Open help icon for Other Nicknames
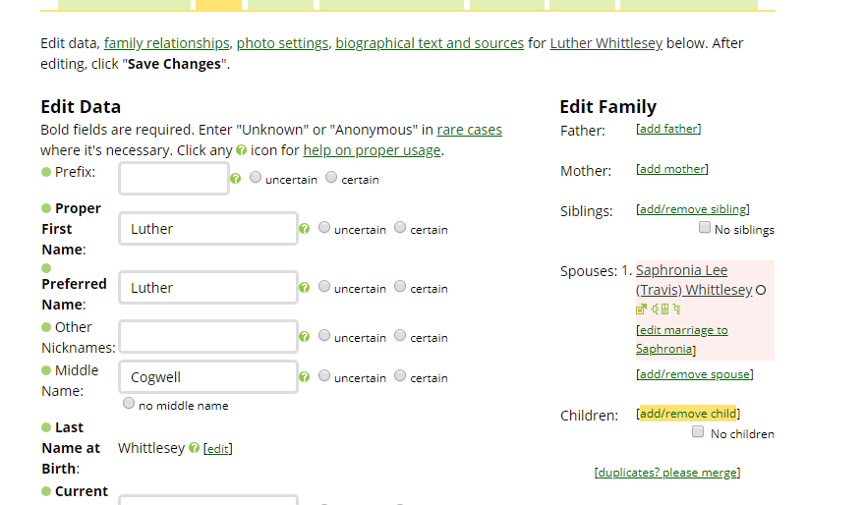The width and height of the screenshot is (864, 505). coord(304,336)
